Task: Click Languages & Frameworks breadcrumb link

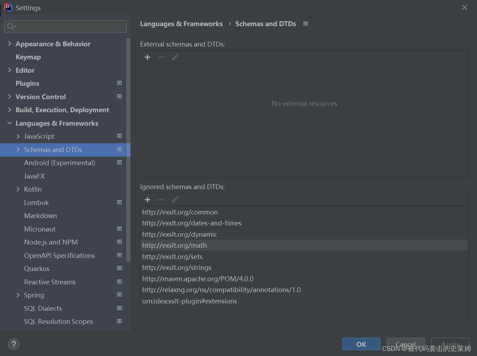Action: pos(181,24)
